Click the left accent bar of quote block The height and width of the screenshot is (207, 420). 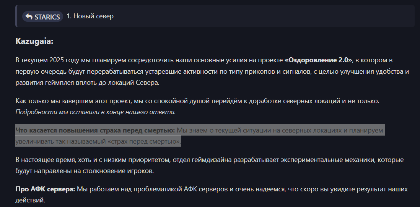point(16,16)
